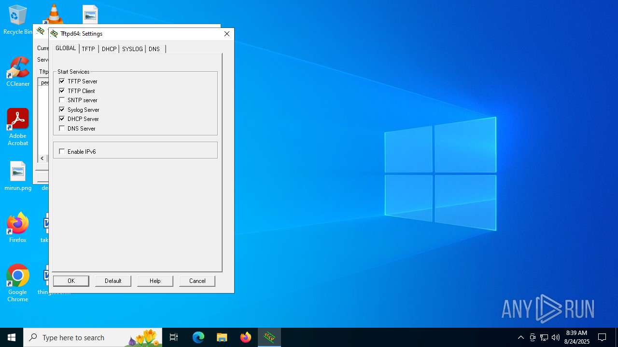This screenshot has height=347, width=618.
Task: Click the network status tray icon
Action: 544,337
